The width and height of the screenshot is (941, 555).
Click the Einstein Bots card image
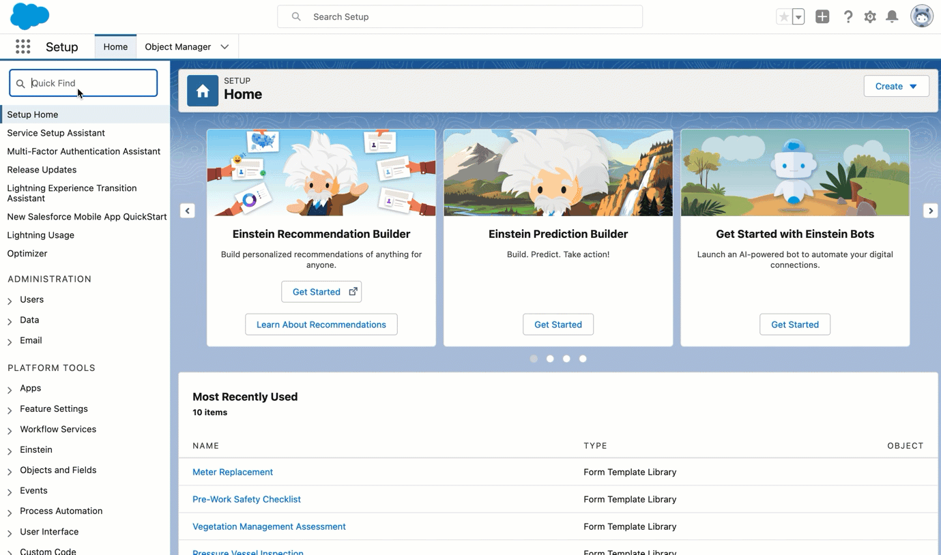(795, 172)
